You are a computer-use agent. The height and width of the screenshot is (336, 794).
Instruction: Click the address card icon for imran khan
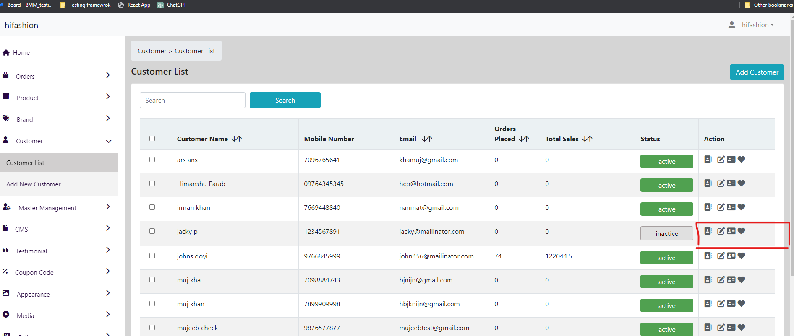pyautogui.click(x=731, y=207)
